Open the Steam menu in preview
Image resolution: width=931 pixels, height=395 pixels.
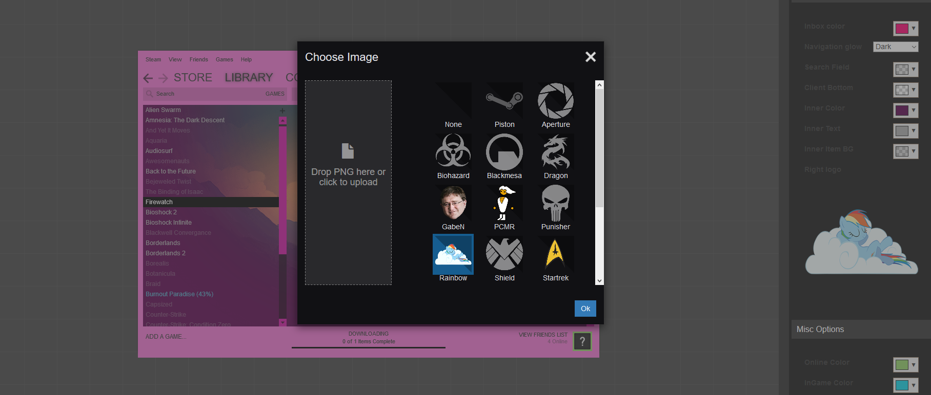tap(153, 59)
